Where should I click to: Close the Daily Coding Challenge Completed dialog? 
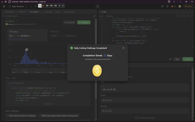[123, 48]
